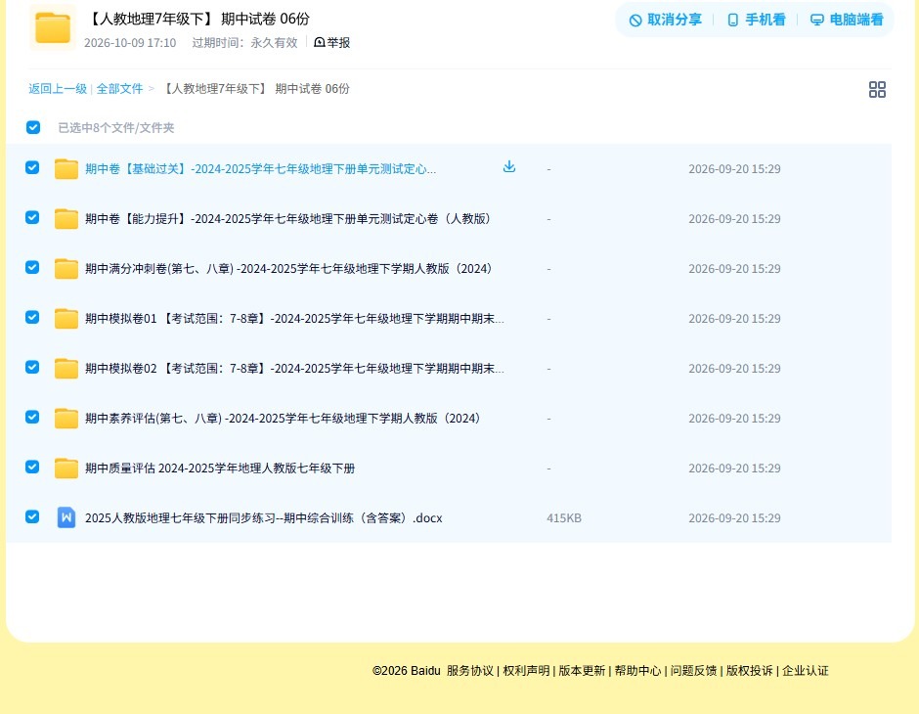Open folder 期中素养评估(第七、八章) by name
919x714 pixels.
tap(283, 418)
